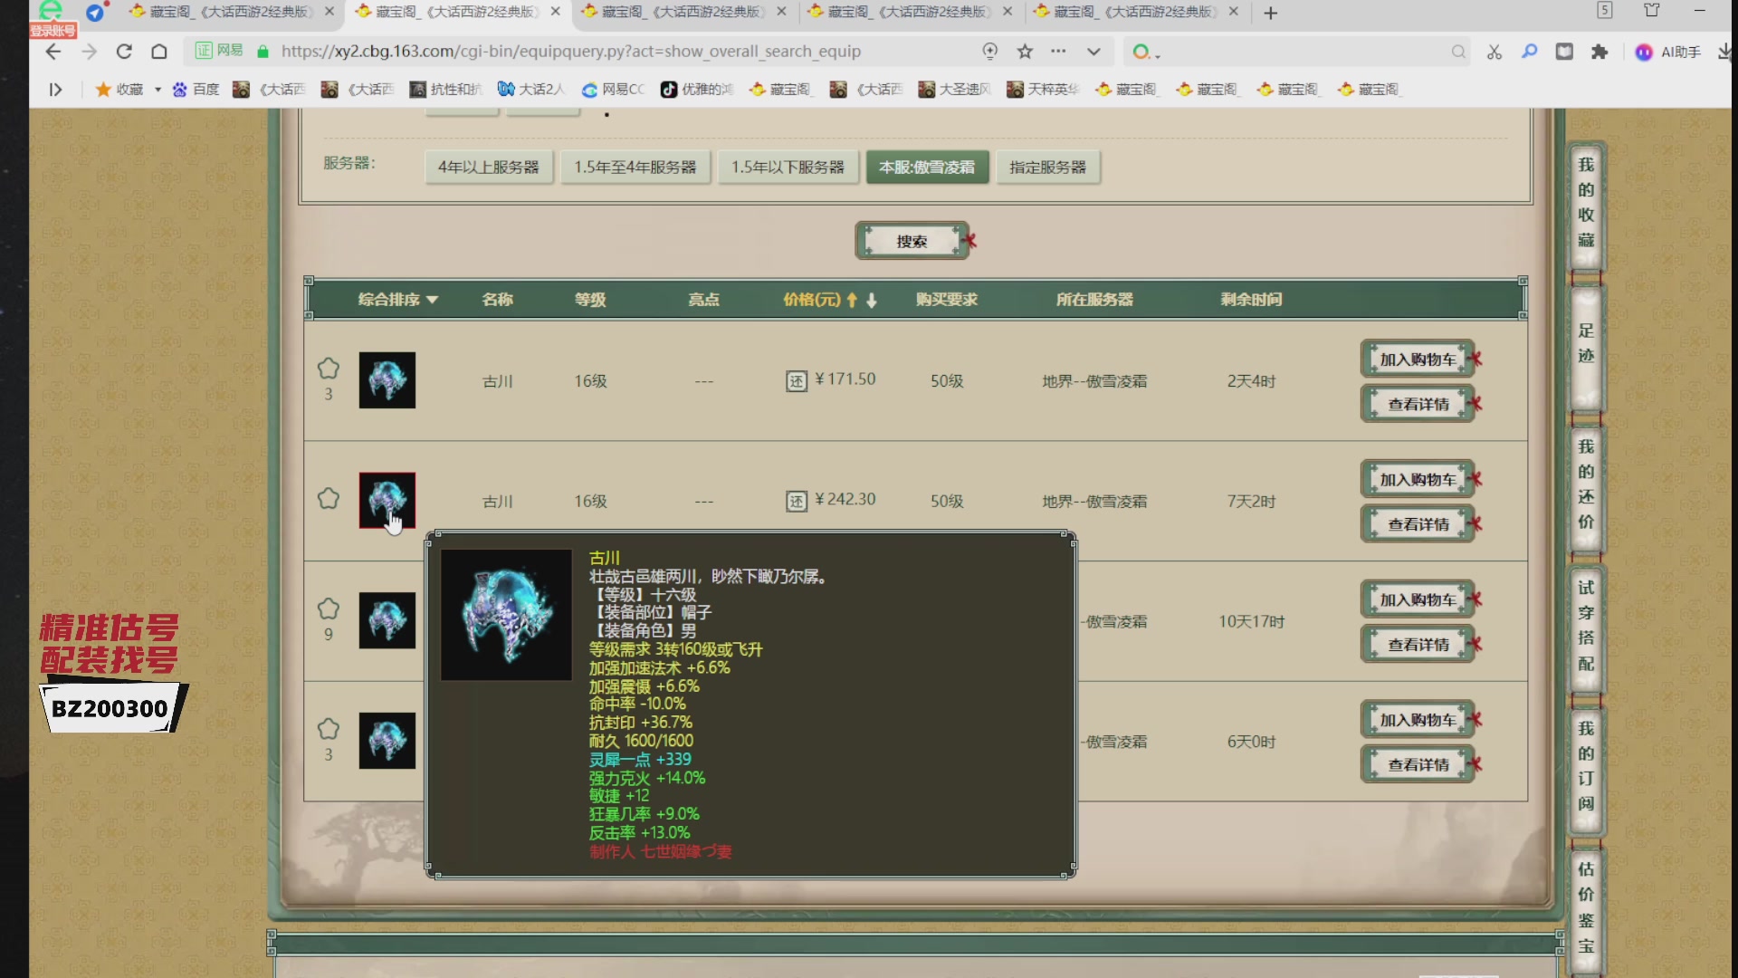This screenshot has width=1738, height=978.
Task: Click the shirt skin icon in title bar
Action: 1652,11
